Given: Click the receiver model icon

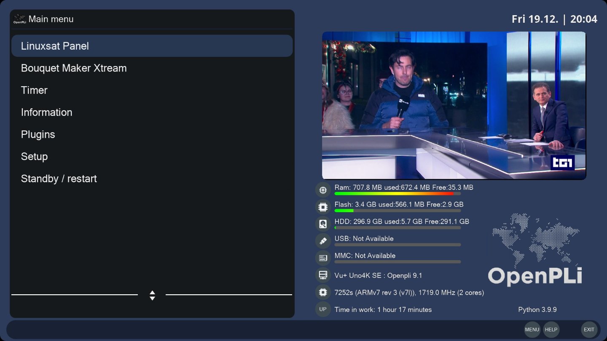Looking at the screenshot, I should tap(323, 275).
